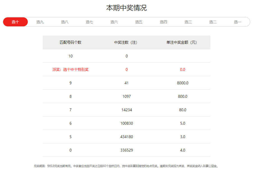Viewport: 253px width, 172px height.
Task: Switch to 选七 tab
Action: point(89,22)
